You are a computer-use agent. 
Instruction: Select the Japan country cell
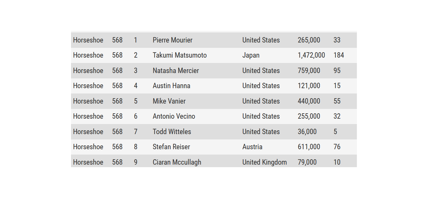click(x=251, y=55)
